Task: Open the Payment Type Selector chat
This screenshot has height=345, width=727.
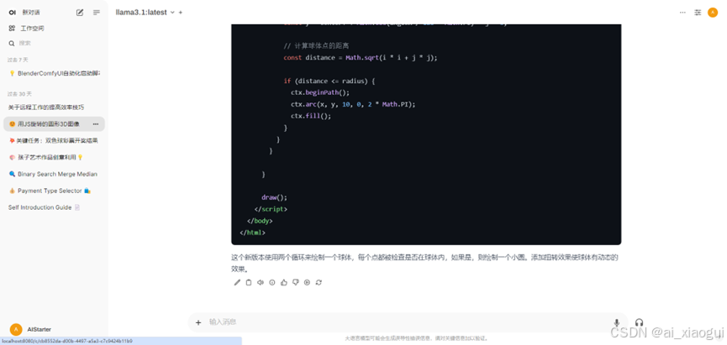Action: (x=55, y=191)
